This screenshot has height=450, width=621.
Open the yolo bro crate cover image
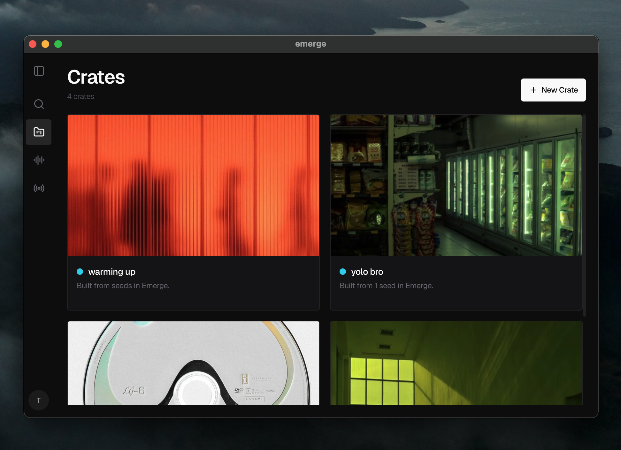click(x=456, y=185)
